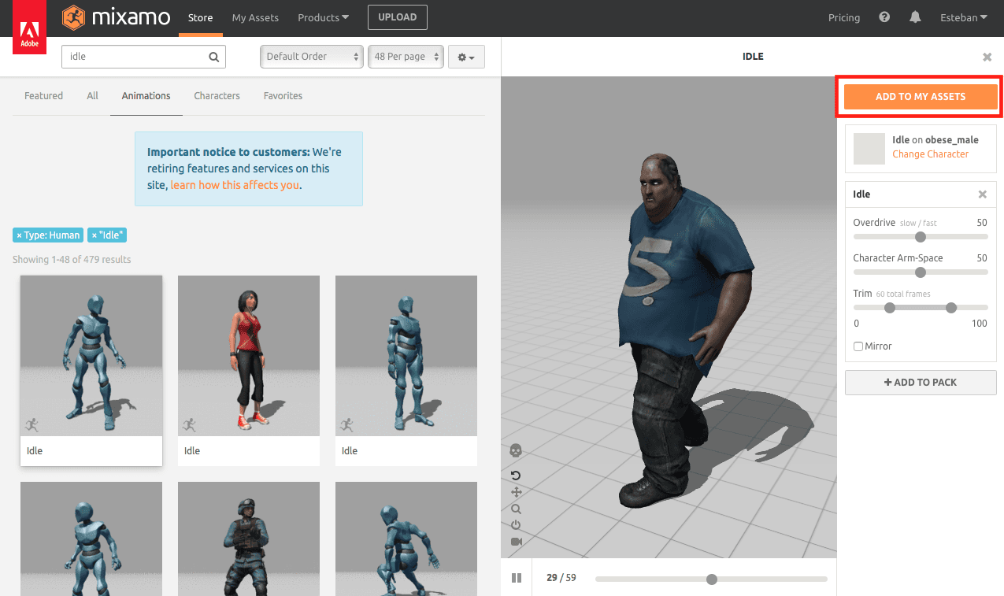The height and width of the screenshot is (596, 1004).
Task: Select the skeleton view icon in viewer
Action: (515, 449)
